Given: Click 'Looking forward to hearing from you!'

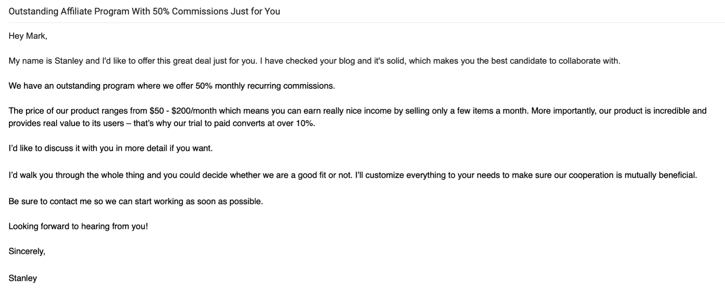Looking at the screenshot, I should (x=78, y=226).
